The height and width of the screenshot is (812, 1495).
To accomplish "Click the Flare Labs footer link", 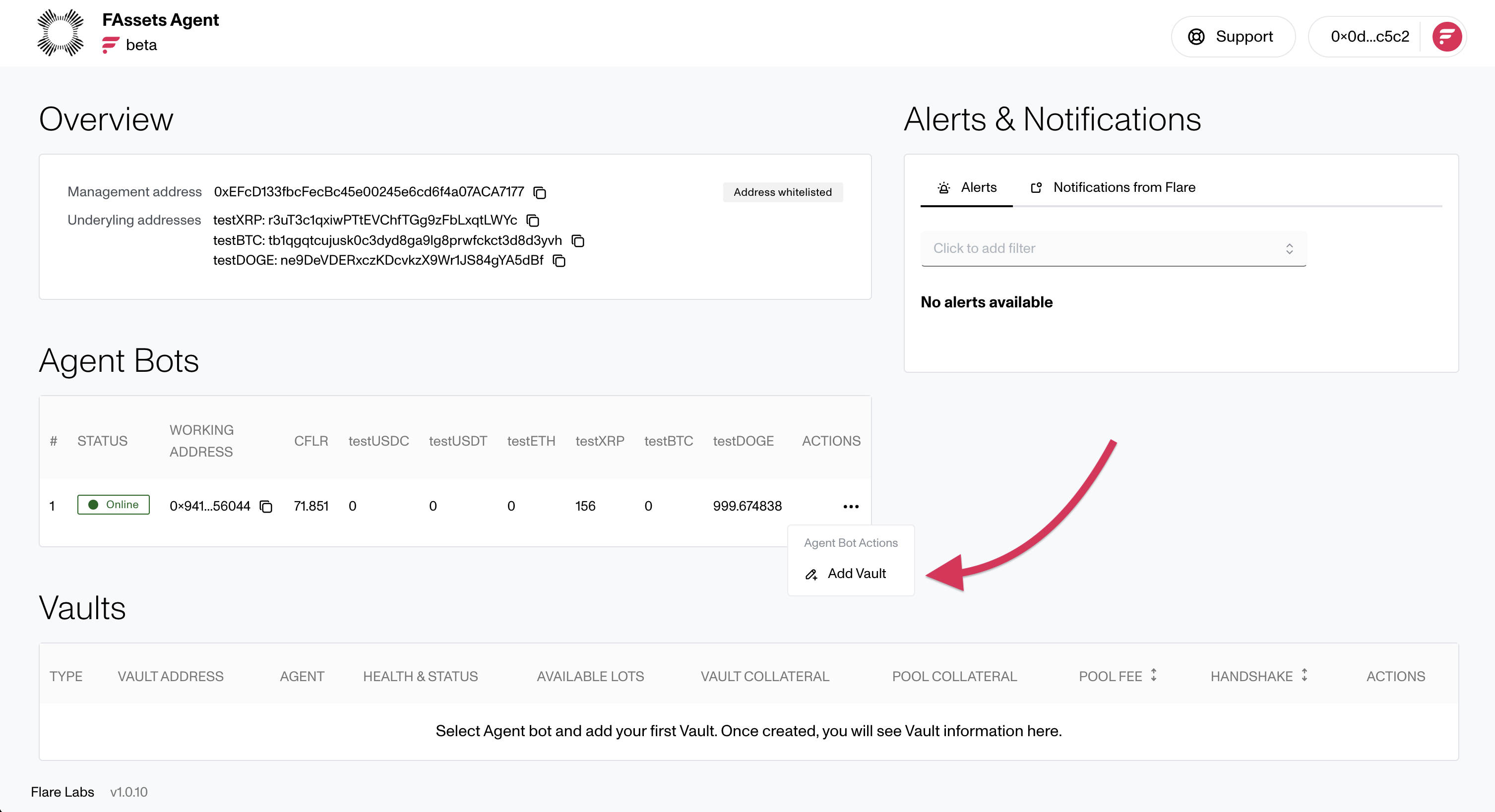I will point(62,792).
